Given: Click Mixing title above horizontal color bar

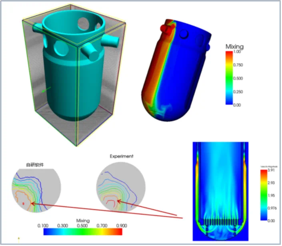Looking at the screenshot, I should point(83,221).
